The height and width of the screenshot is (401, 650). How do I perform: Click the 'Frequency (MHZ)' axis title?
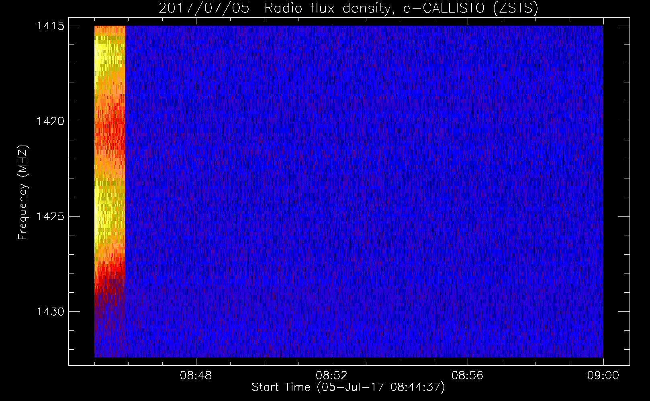pyautogui.click(x=23, y=192)
